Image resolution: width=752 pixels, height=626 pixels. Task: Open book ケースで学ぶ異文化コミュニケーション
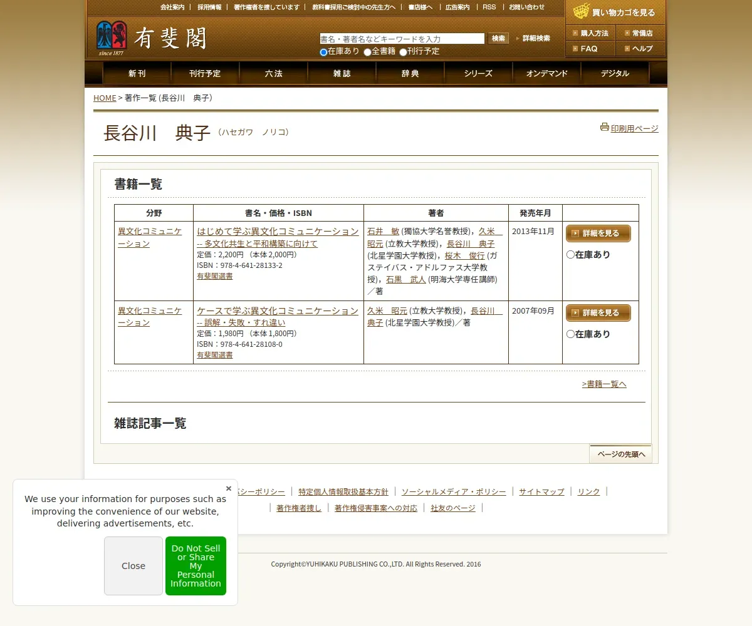coord(278,316)
